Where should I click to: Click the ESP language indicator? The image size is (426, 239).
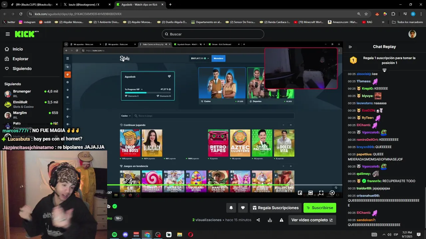(x=396, y=235)
